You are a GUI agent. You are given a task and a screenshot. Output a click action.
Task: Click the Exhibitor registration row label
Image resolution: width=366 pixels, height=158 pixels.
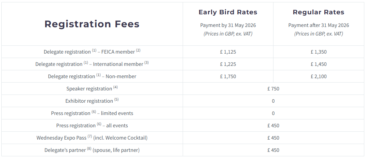pos(92,101)
